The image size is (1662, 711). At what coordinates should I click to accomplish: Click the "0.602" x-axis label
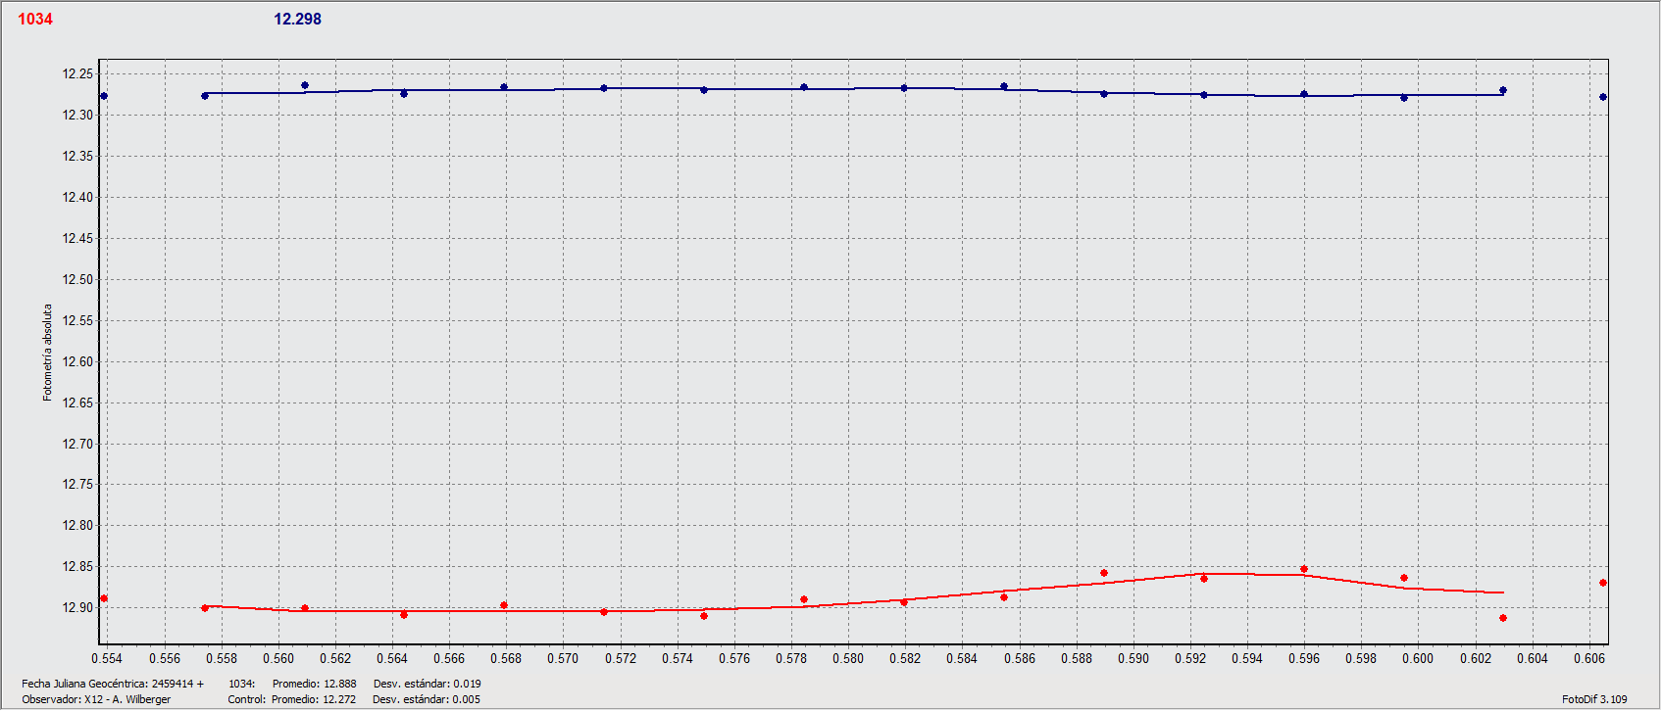1476,659
